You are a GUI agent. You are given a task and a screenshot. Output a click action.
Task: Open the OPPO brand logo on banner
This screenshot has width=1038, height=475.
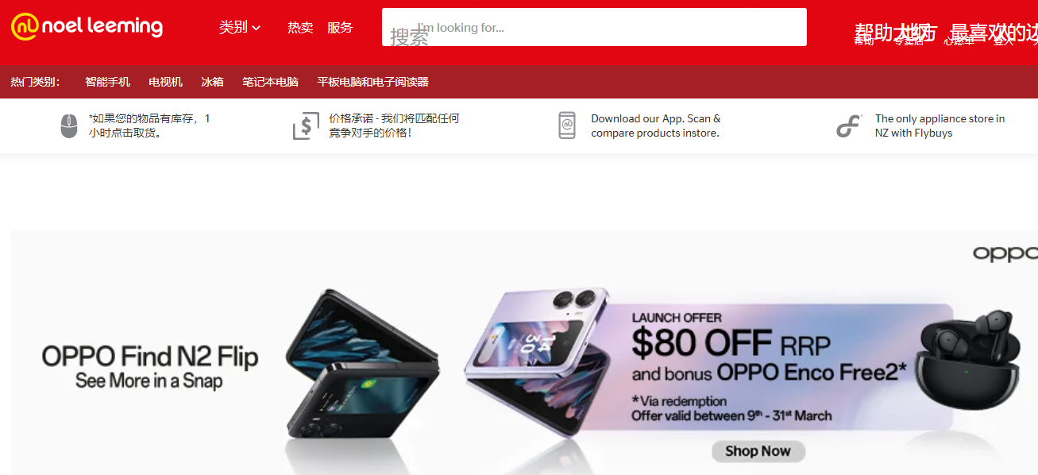(x=1005, y=253)
